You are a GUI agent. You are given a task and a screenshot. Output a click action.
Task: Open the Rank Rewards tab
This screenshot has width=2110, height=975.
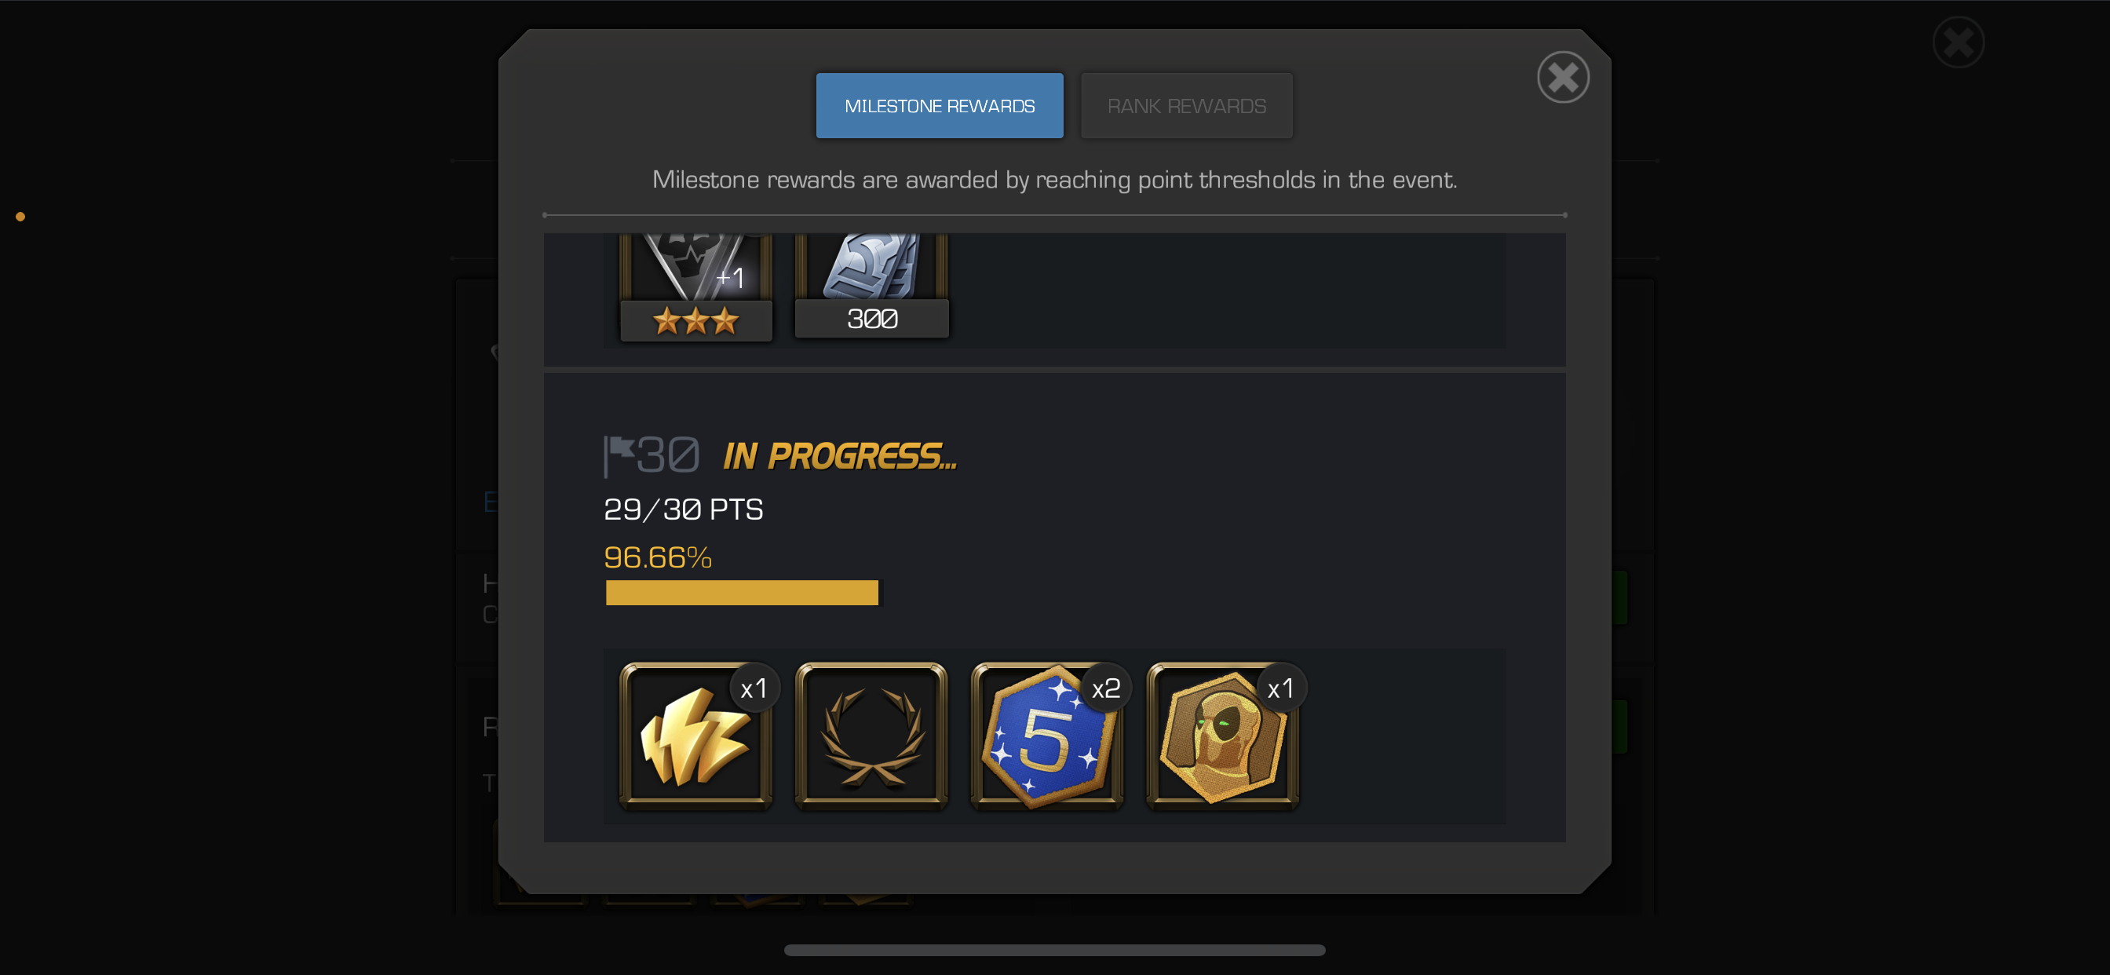pos(1186,106)
